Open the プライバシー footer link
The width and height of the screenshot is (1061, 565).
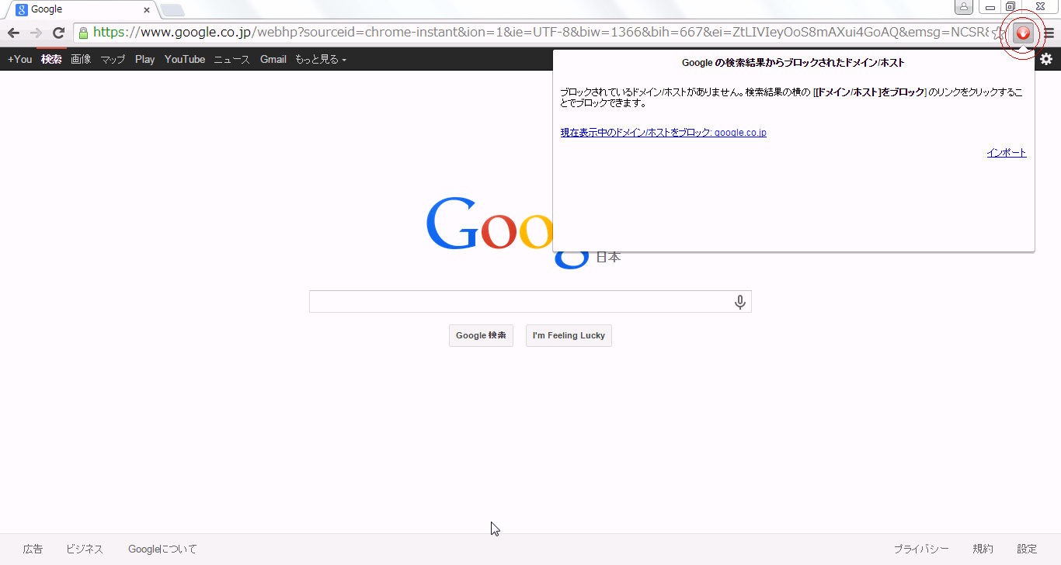coord(921,549)
